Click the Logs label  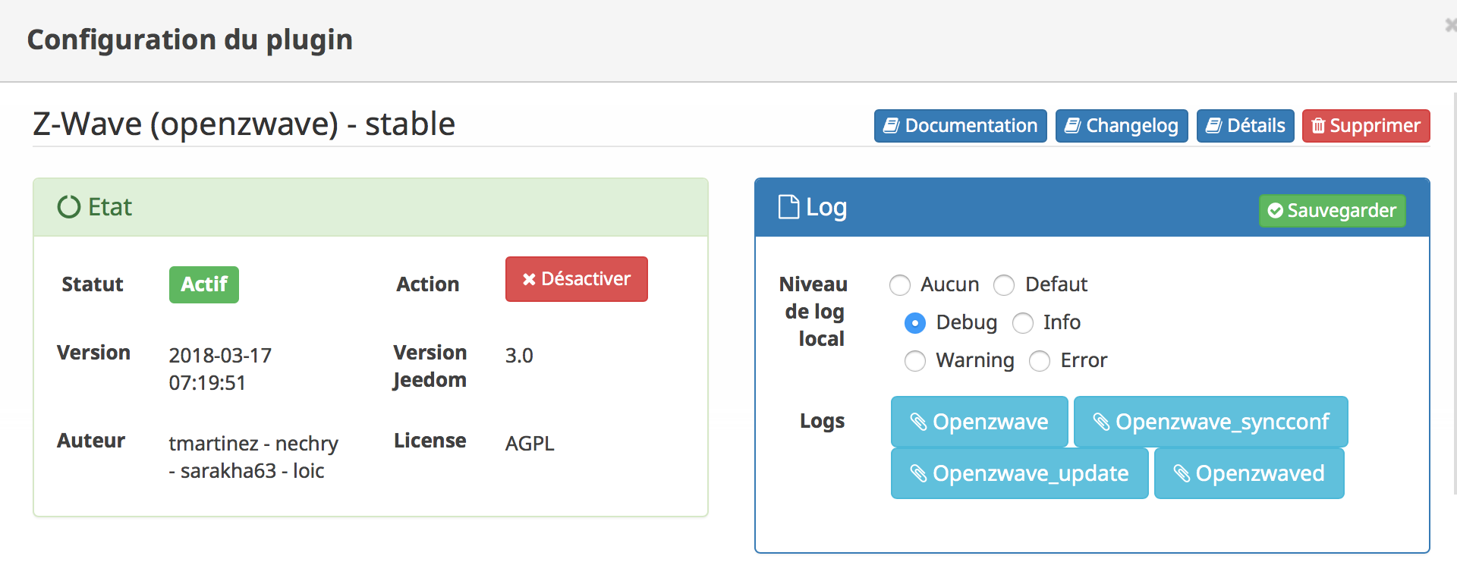point(822,421)
